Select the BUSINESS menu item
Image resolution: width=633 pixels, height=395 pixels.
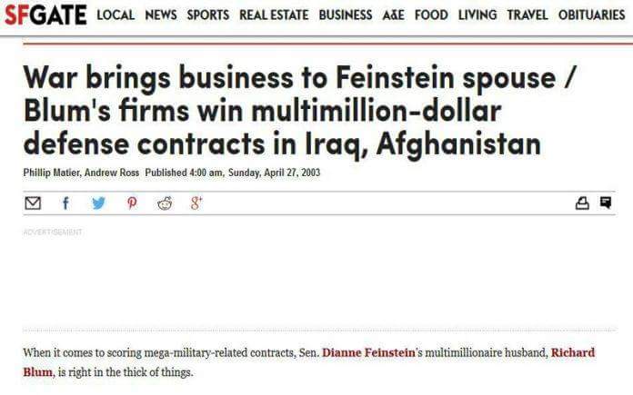click(345, 15)
